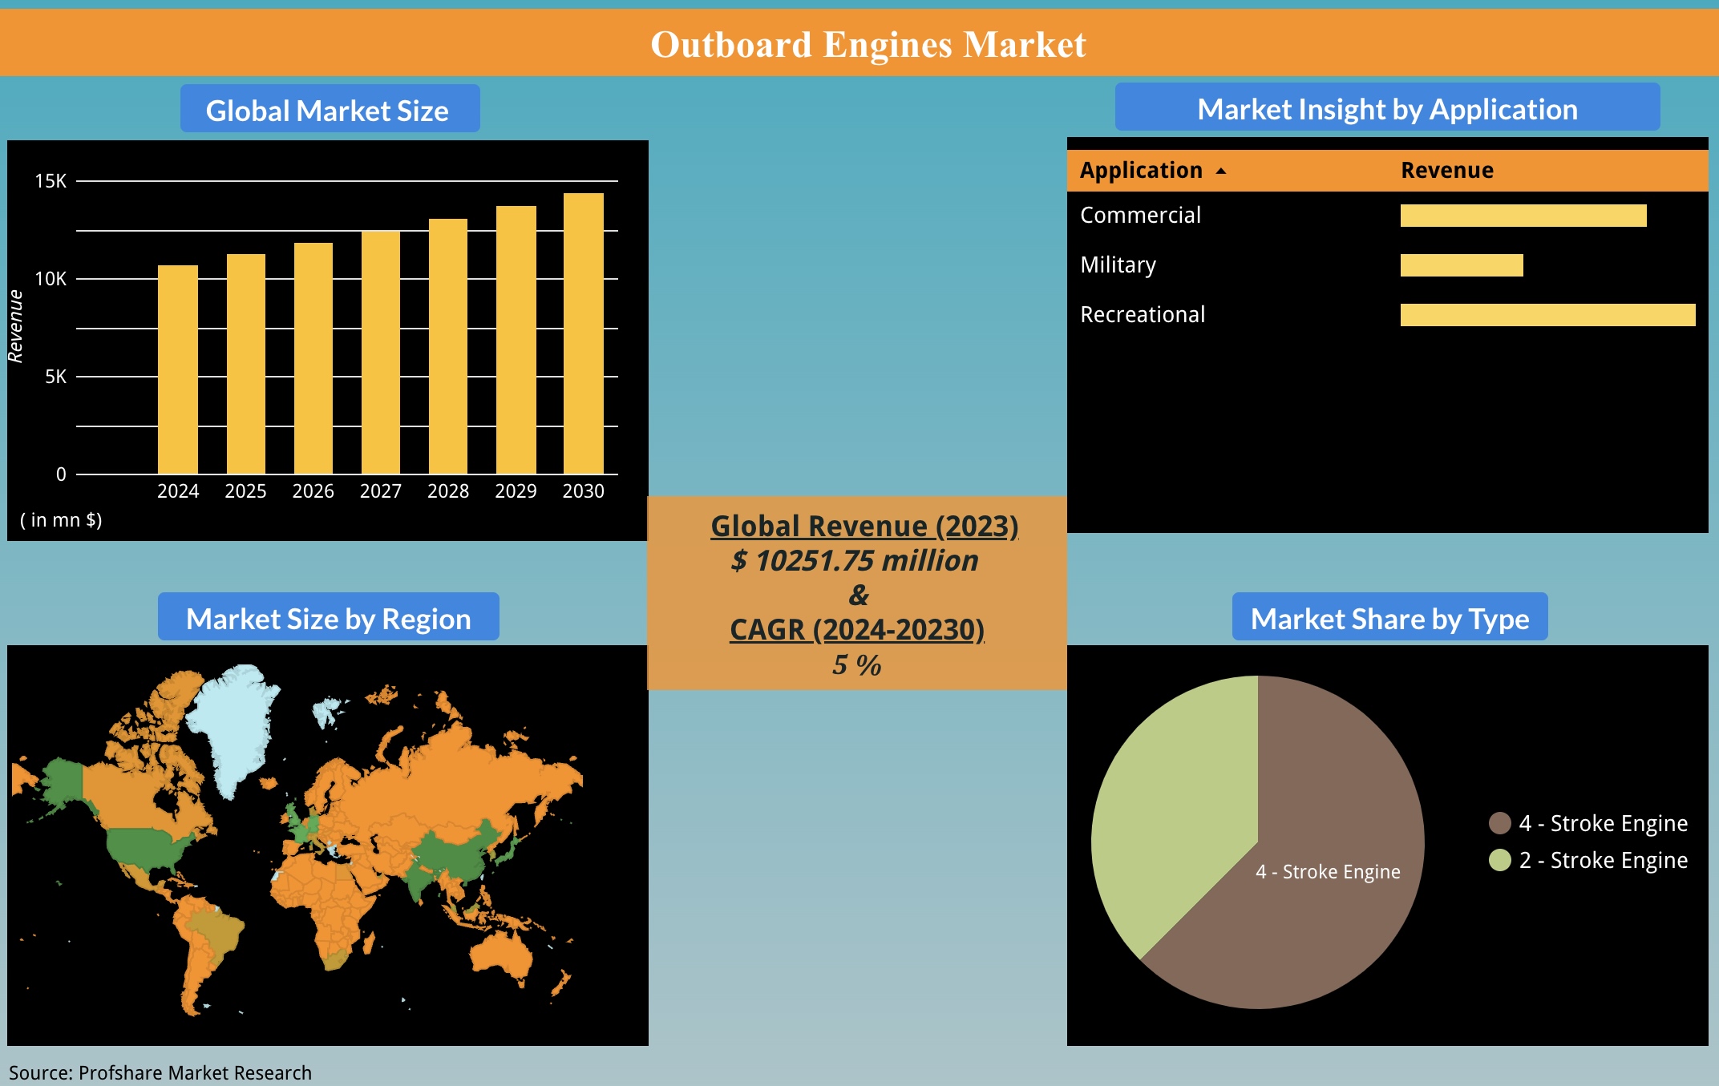Click the Market Share by Type title
The height and width of the screenshot is (1086, 1719).
pyautogui.click(x=1389, y=617)
